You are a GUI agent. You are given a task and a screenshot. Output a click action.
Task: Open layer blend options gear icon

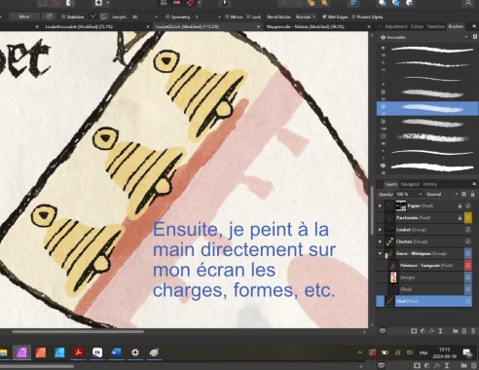pos(463,194)
